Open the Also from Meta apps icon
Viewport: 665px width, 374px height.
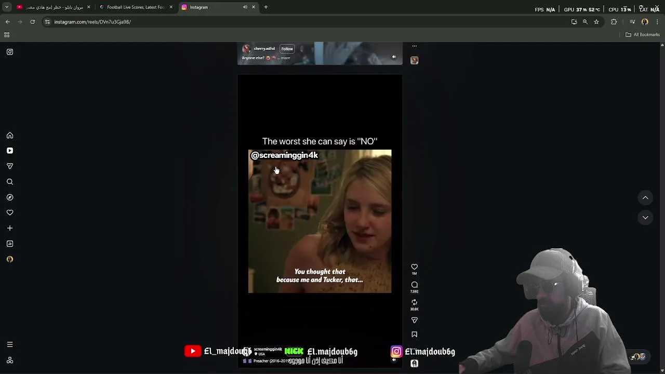[10, 360]
